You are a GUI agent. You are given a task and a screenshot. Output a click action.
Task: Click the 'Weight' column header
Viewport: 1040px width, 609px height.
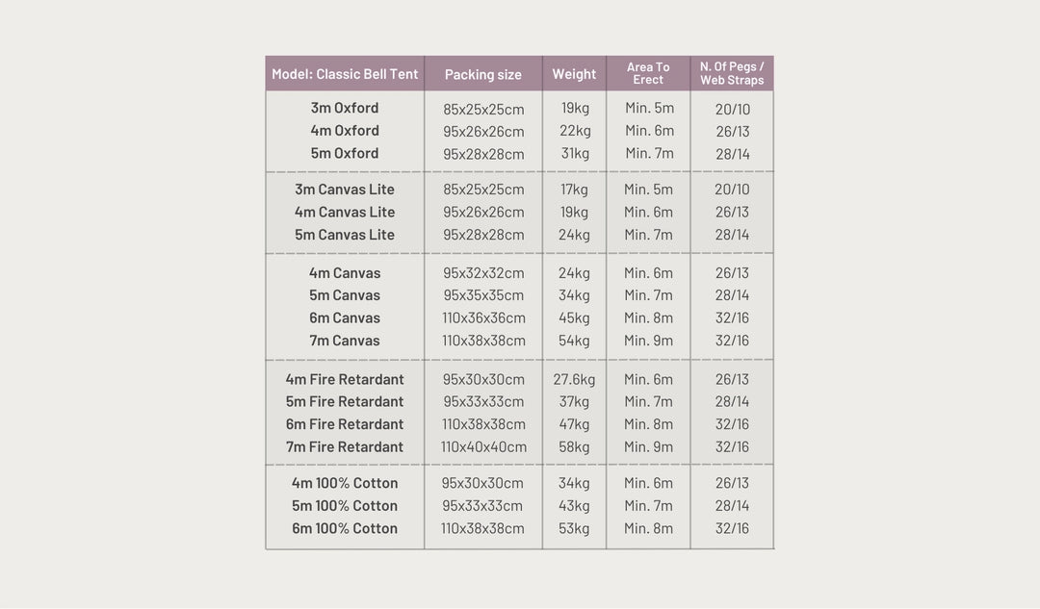point(574,74)
